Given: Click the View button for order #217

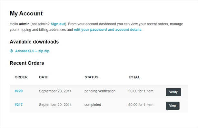Looking at the screenshot, I should click(x=173, y=106).
